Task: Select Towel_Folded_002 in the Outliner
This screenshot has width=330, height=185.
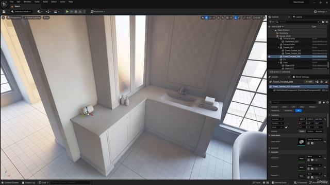Action: click(x=293, y=50)
